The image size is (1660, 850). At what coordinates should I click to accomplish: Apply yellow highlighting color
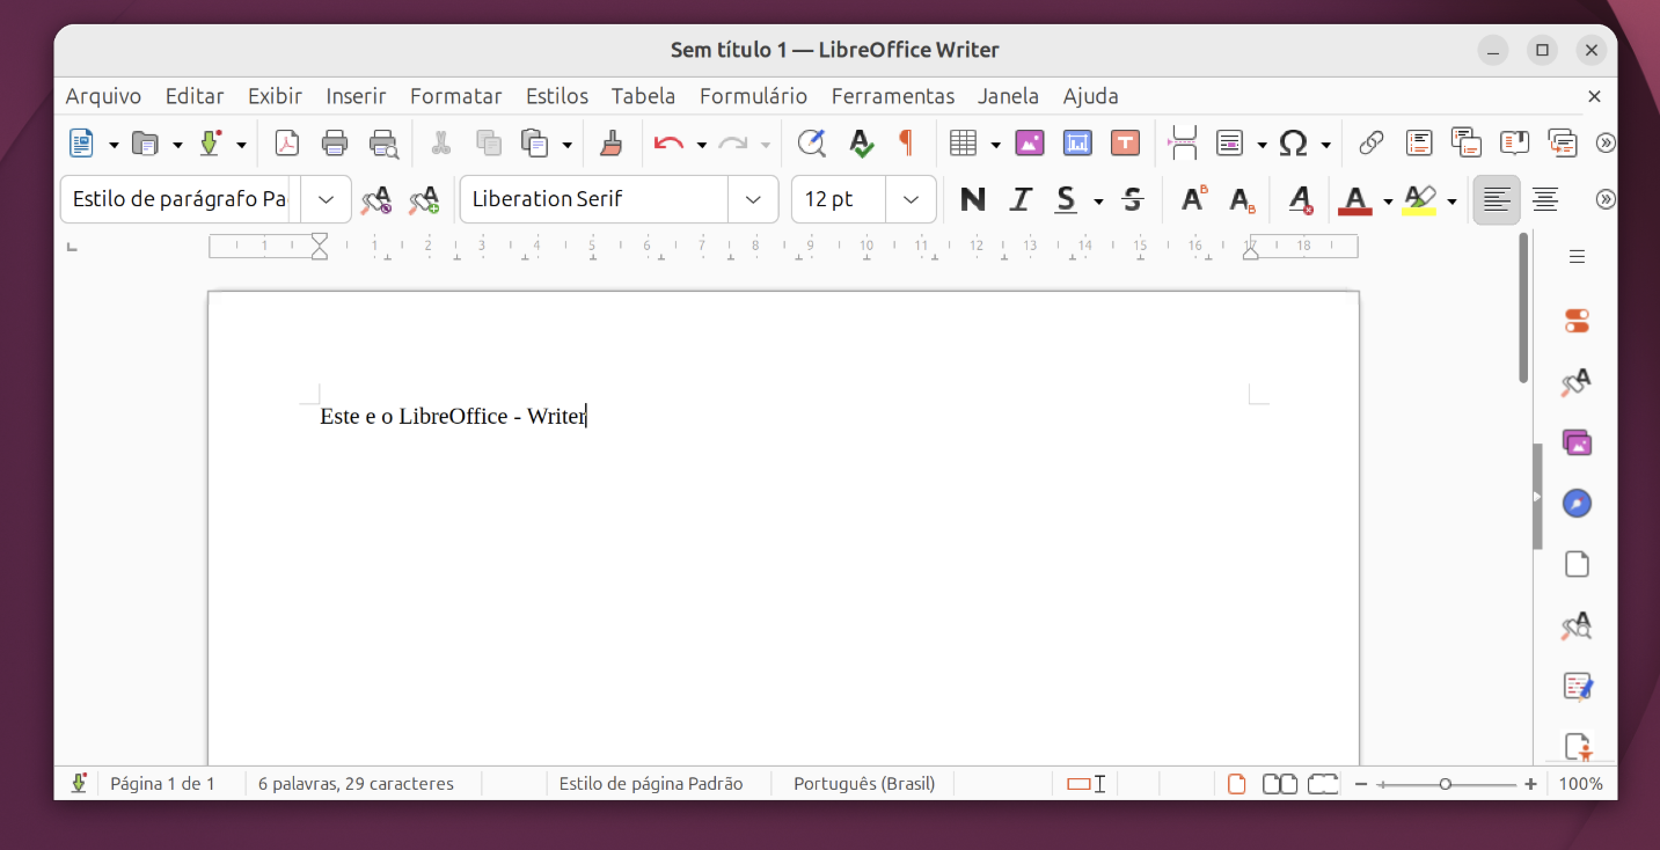coord(1419,200)
